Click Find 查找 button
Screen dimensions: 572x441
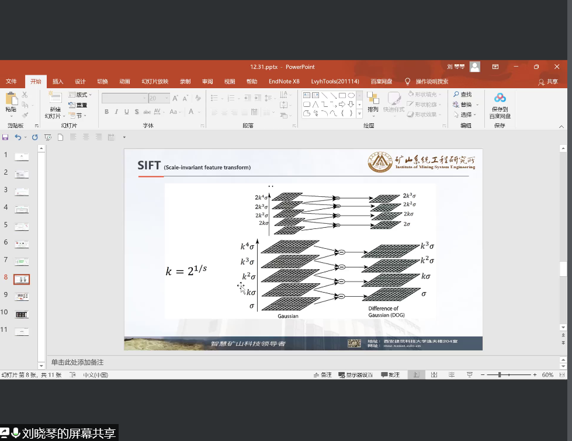[x=463, y=95]
